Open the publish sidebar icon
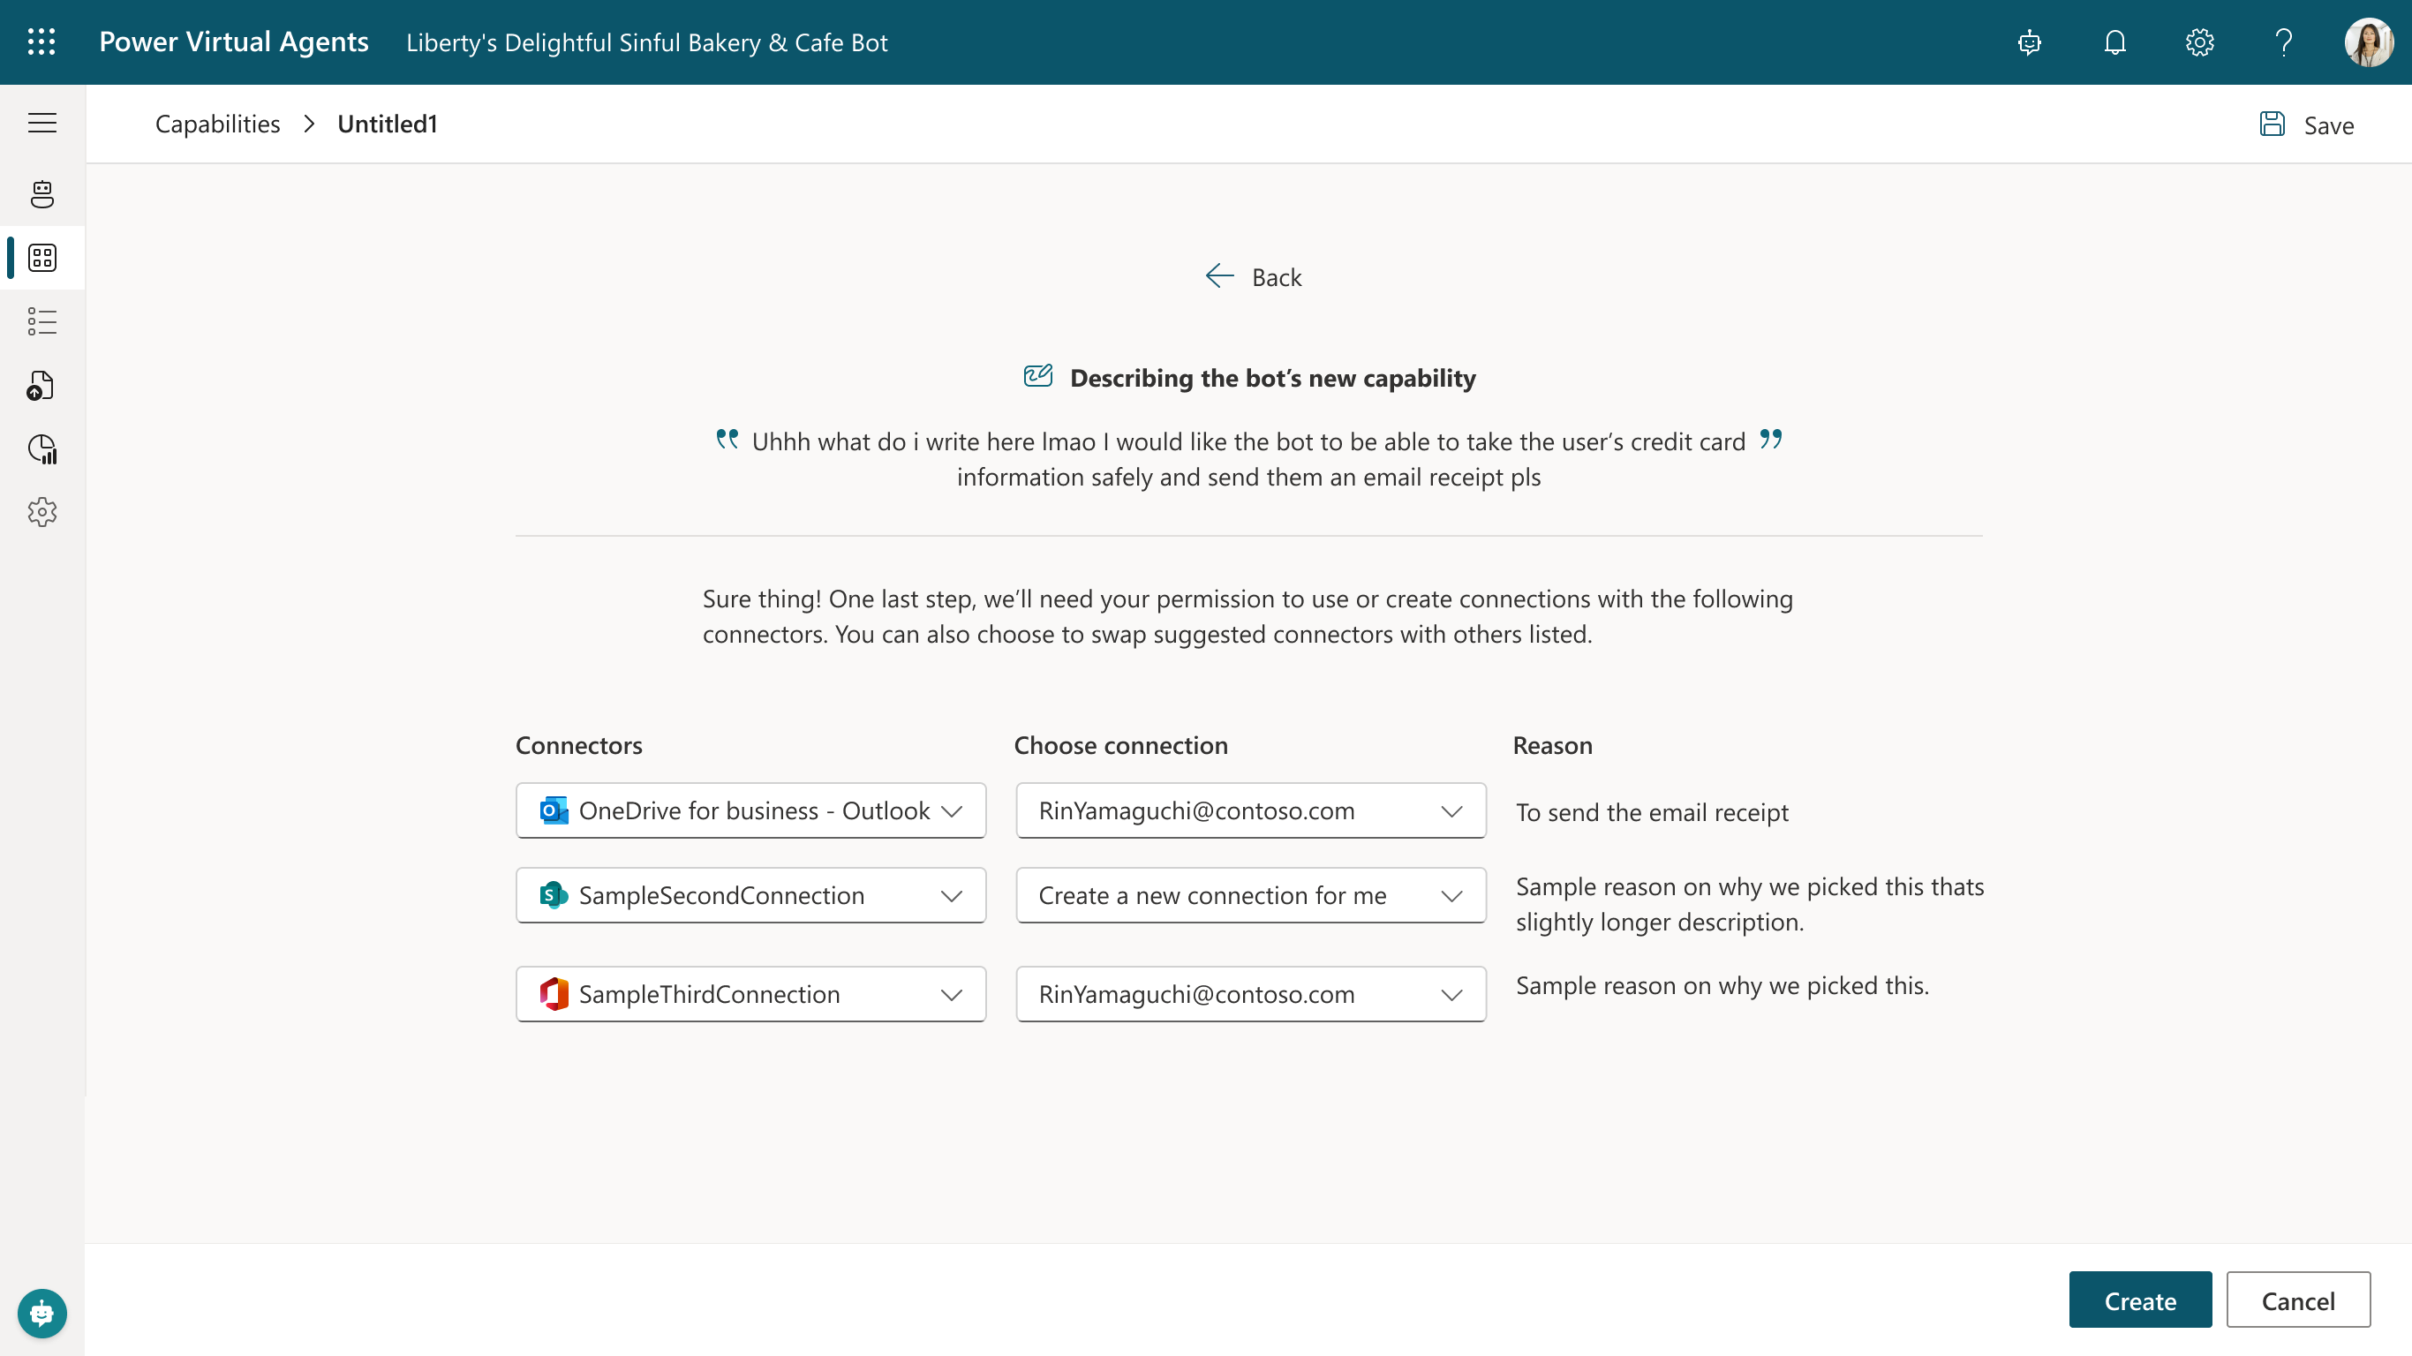2412x1356 pixels. click(42, 385)
